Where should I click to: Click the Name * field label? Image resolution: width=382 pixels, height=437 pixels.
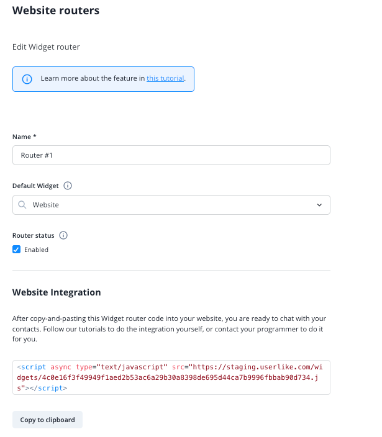click(24, 137)
